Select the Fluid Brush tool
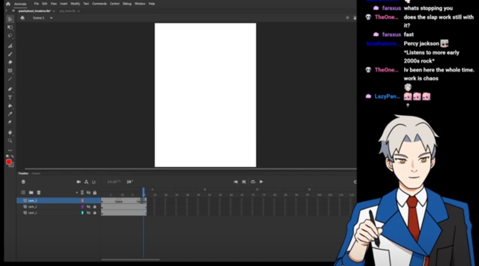Image resolution: width=479 pixels, height=266 pixels. 10,46
